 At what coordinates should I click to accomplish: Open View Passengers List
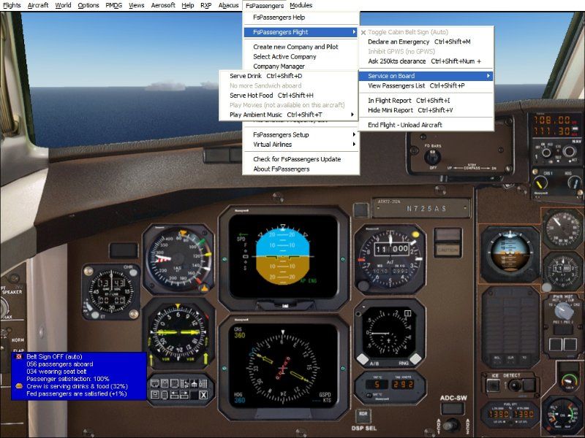click(x=426, y=85)
